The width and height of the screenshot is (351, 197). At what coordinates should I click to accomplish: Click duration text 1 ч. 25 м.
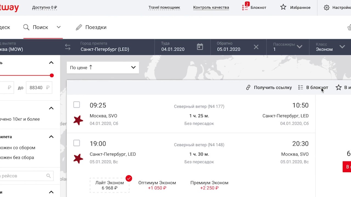point(199,116)
